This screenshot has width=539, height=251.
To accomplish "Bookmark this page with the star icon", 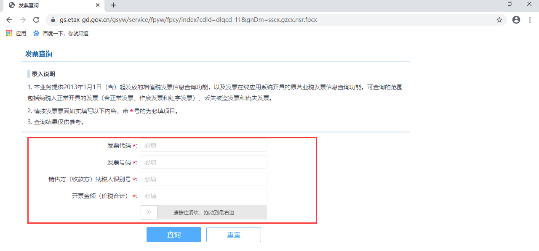I will (x=499, y=20).
